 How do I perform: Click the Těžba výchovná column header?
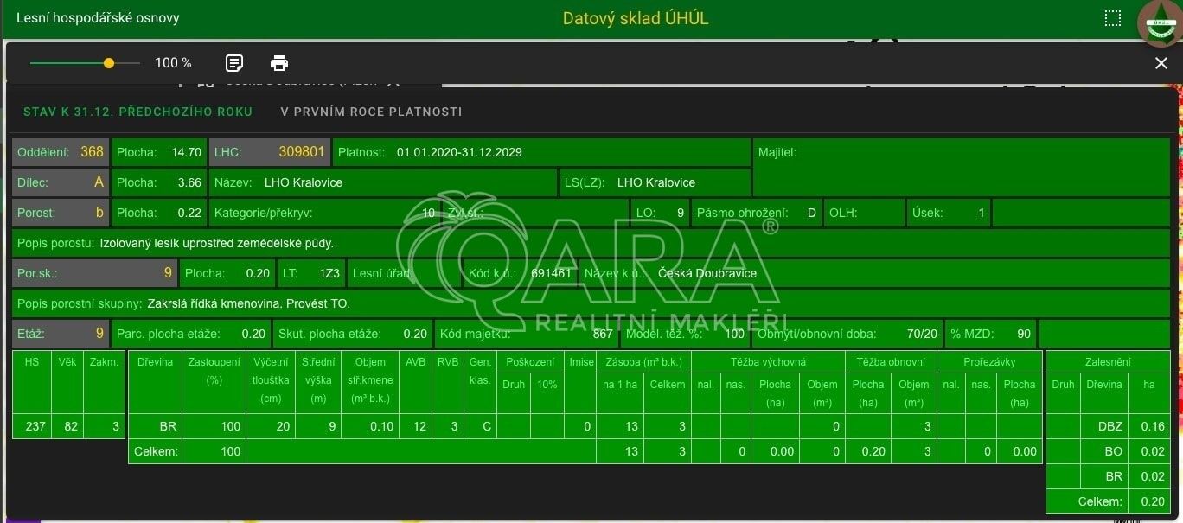[x=768, y=362]
